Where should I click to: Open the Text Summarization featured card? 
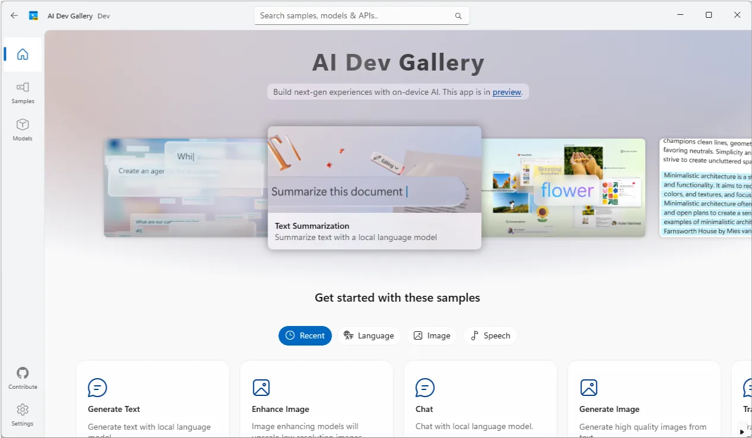(375, 187)
